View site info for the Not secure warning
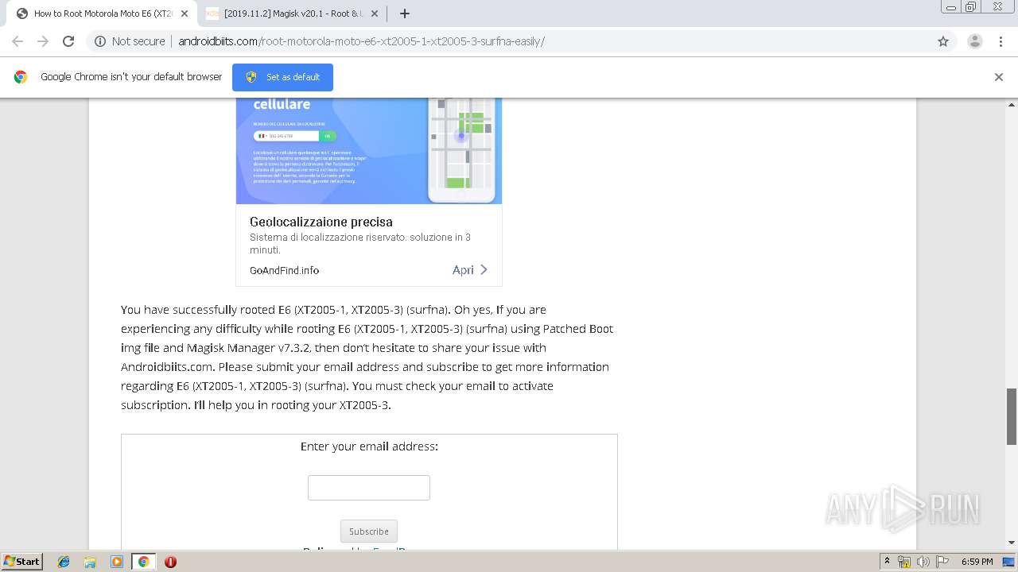The width and height of the screenshot is (1018, 572). click(130, 41)
